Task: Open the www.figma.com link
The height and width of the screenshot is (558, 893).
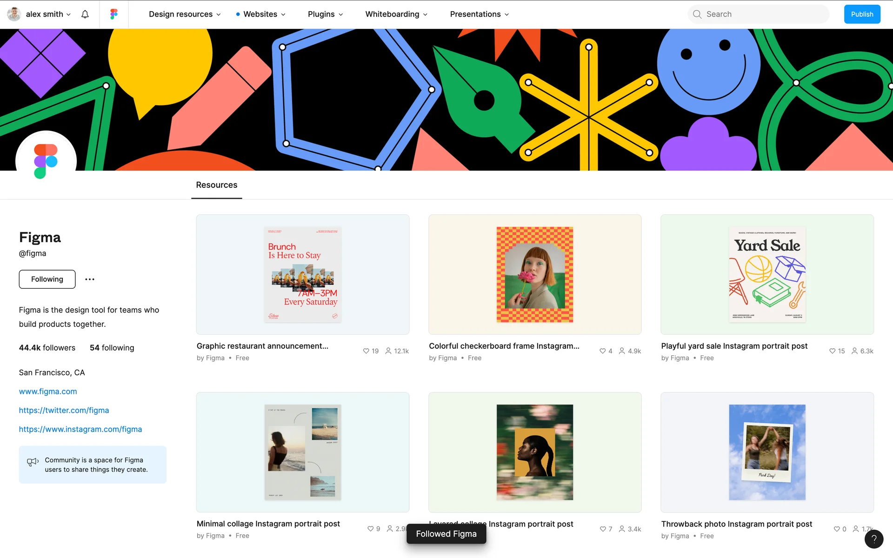Action: [48, 392]
